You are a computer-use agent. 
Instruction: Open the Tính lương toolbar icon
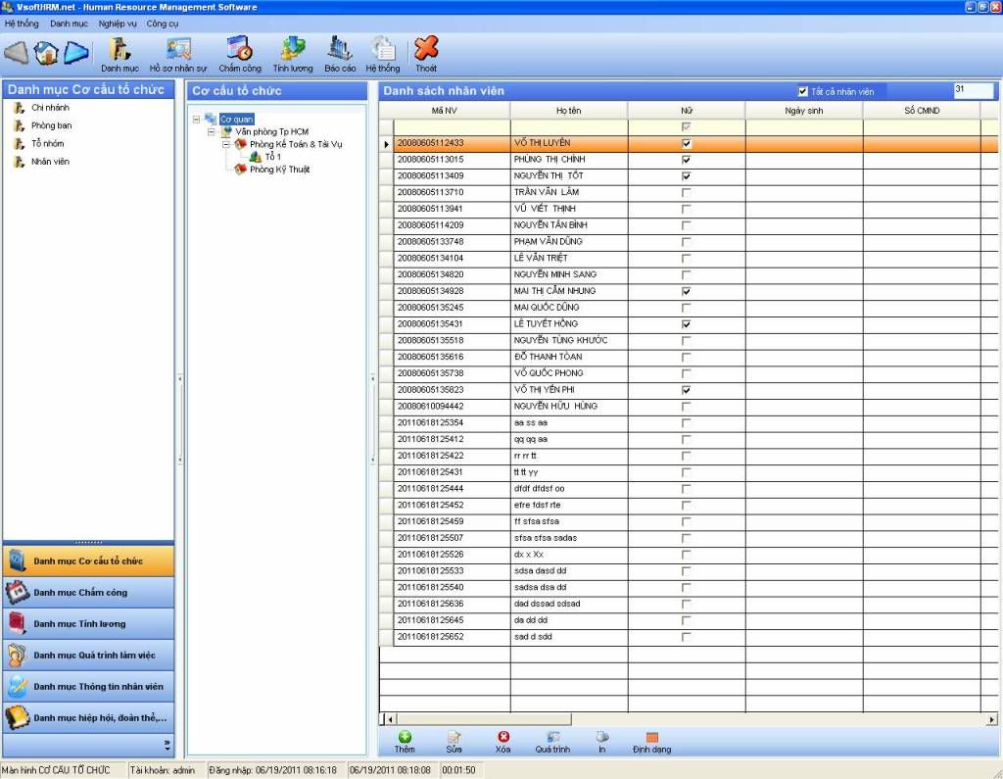pos(293,55)
